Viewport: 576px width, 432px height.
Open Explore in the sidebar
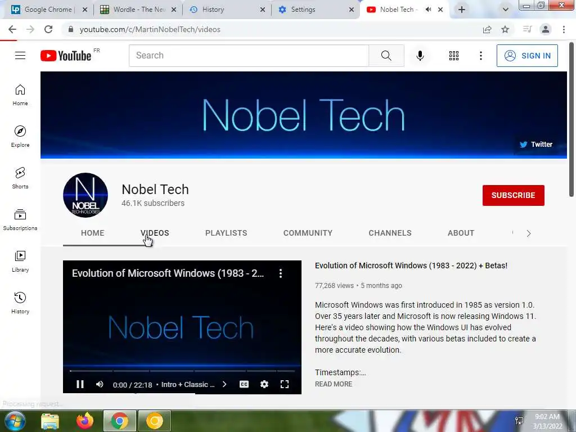tap(20, 137)
